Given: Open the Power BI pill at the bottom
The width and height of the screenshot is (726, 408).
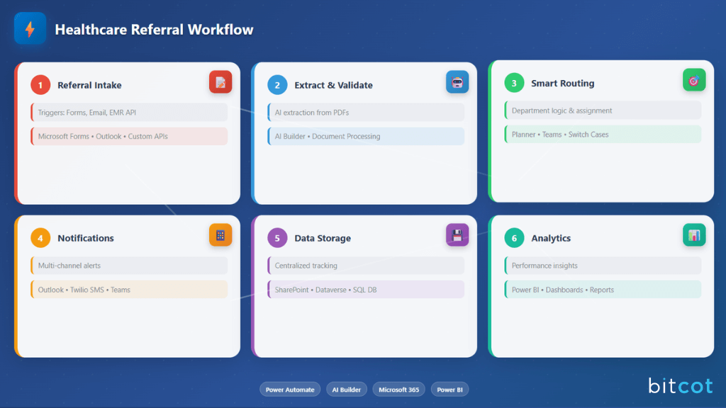Looking at the screenshot, I should [449, 389].
